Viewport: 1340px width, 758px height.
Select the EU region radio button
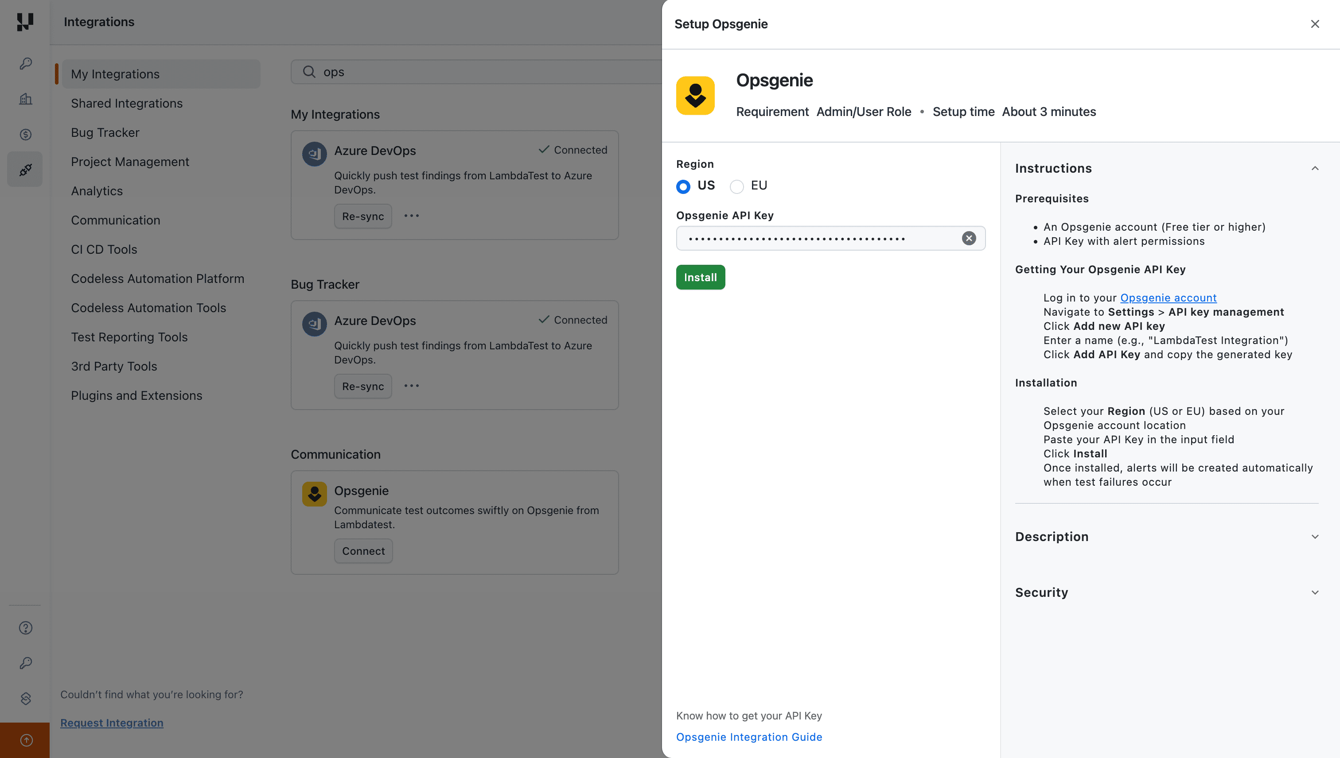tap(736, 186)
